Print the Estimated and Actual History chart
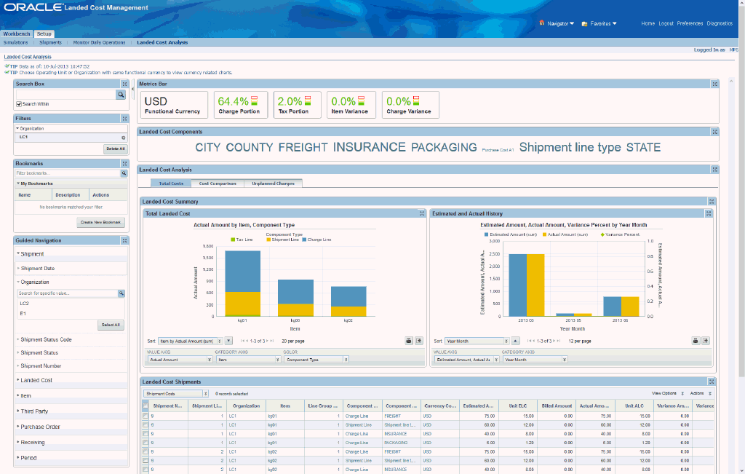Image resolution: width=745 pixels, height=474 pixels. pos(696,341)
